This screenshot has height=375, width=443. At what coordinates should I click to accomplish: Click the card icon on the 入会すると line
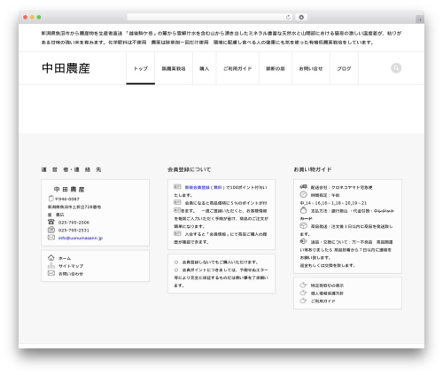click(177, 233)
